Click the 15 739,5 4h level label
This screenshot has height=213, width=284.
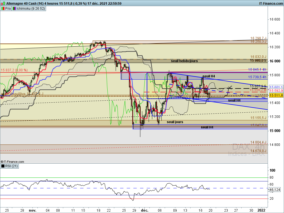(x=257, y=77)
